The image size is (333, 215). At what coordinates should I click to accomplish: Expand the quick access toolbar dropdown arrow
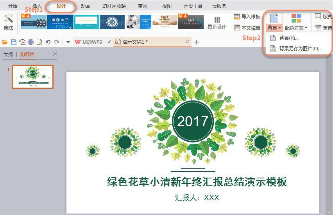[68, 42]
